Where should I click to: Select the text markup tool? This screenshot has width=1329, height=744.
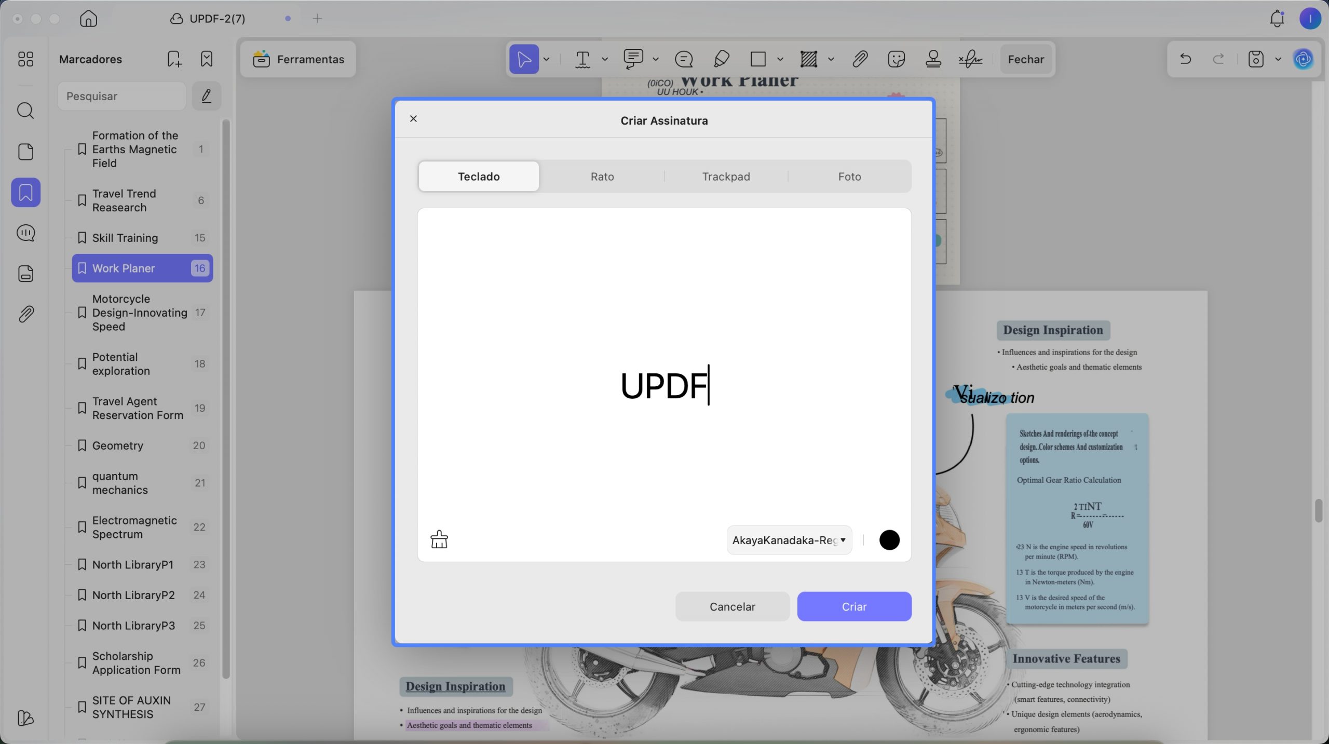(x=582, y=59)
